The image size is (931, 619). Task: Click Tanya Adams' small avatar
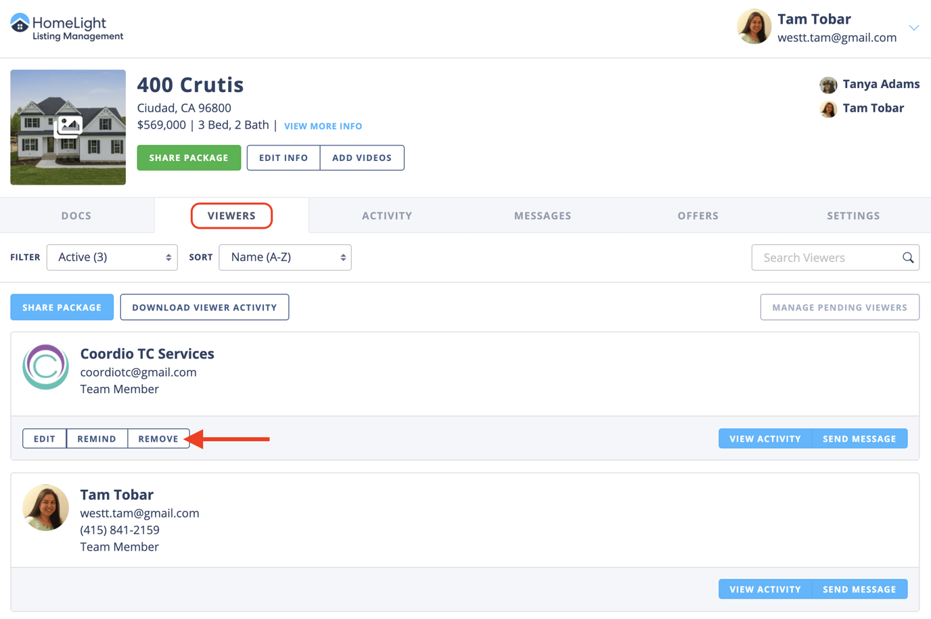click(828, 85)
